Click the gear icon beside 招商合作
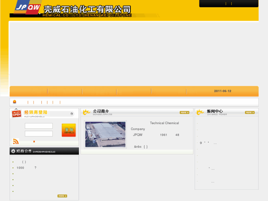 coord(13,151)
